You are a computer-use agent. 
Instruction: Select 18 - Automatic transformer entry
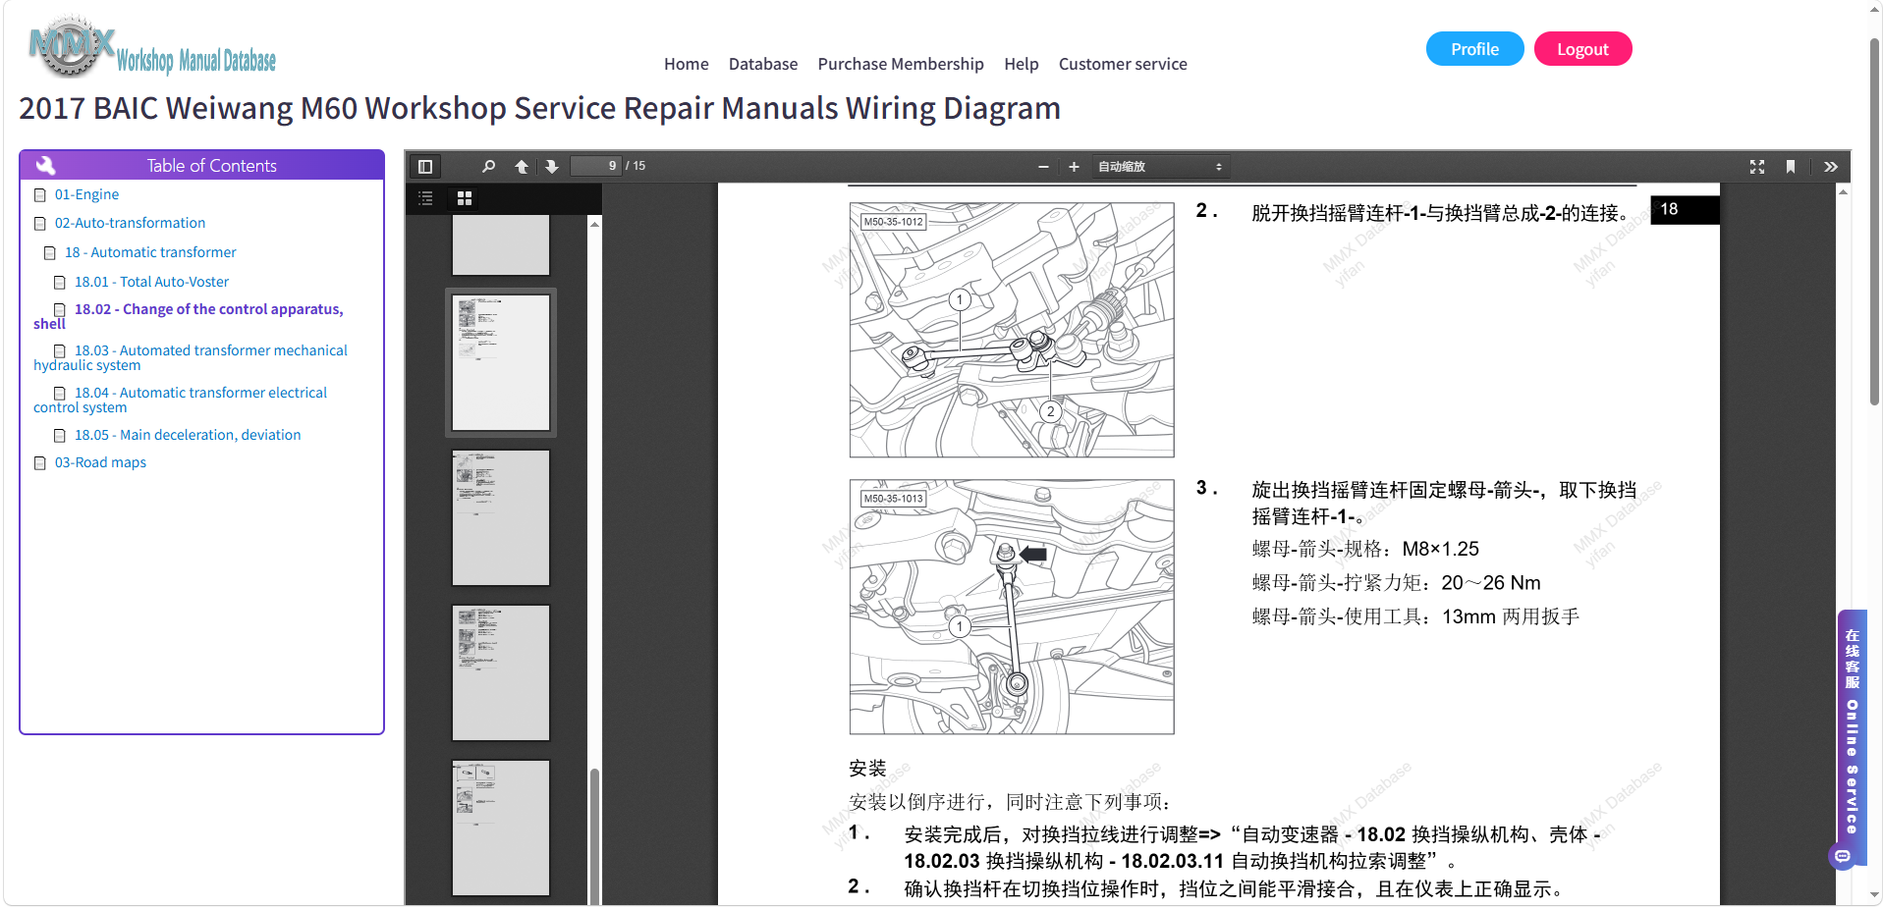click(x=150, y=253)
